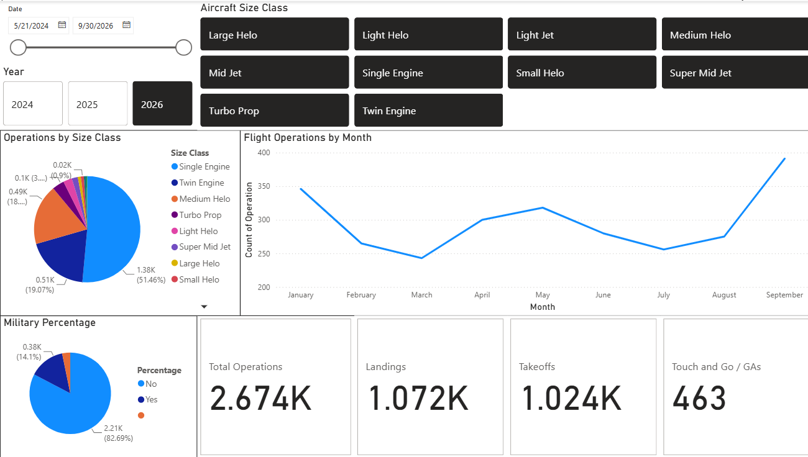Click Small Helo legend entry
The image size is (808, 457).
click(195, 279)
